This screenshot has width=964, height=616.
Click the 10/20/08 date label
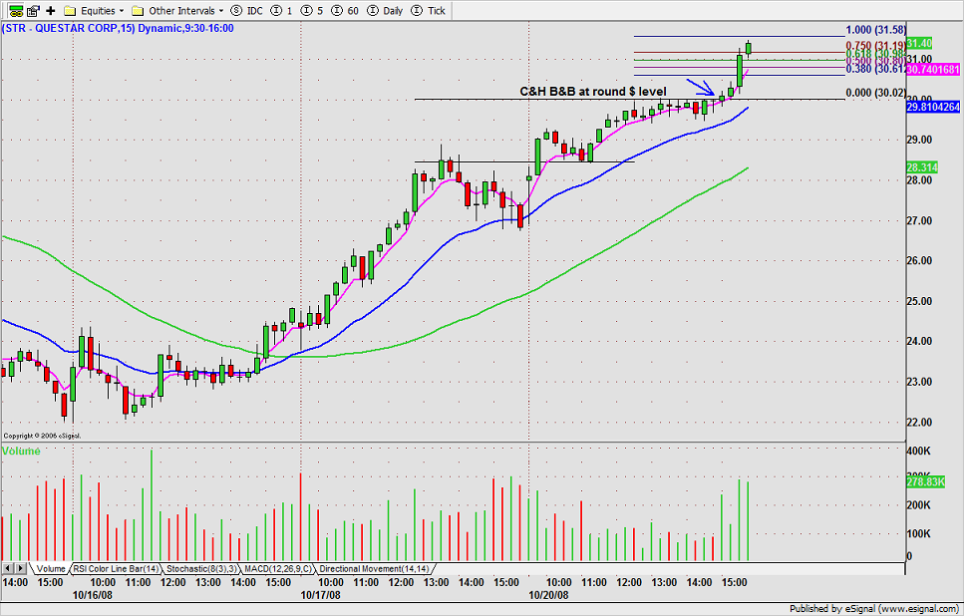pos(549,595)
